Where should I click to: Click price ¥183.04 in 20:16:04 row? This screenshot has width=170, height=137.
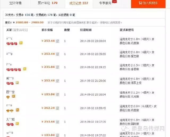coord(48,94)
